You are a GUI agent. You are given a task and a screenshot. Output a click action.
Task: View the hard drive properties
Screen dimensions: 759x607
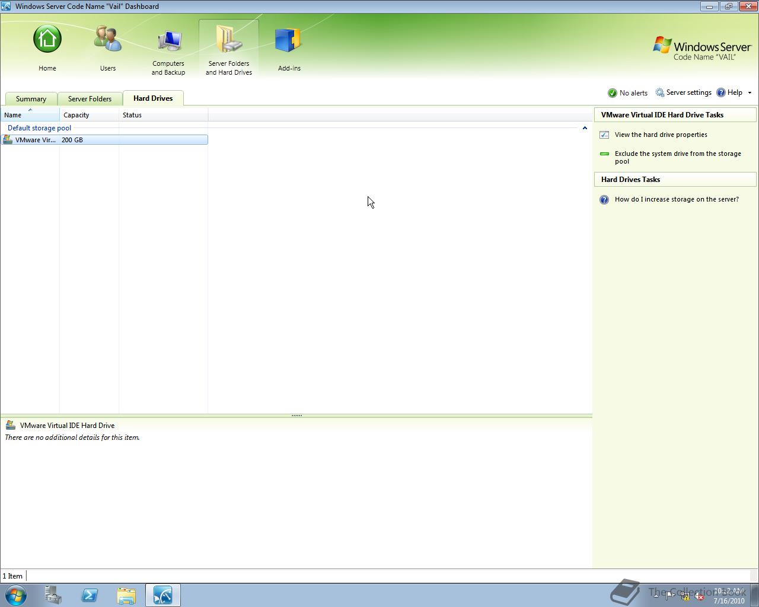click(x=661, y=135)
